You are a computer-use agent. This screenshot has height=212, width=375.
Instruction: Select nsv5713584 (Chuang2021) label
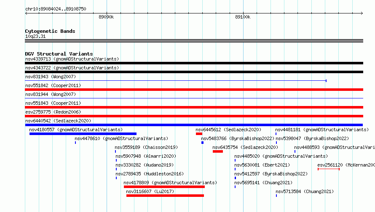(x=305, y=191)
